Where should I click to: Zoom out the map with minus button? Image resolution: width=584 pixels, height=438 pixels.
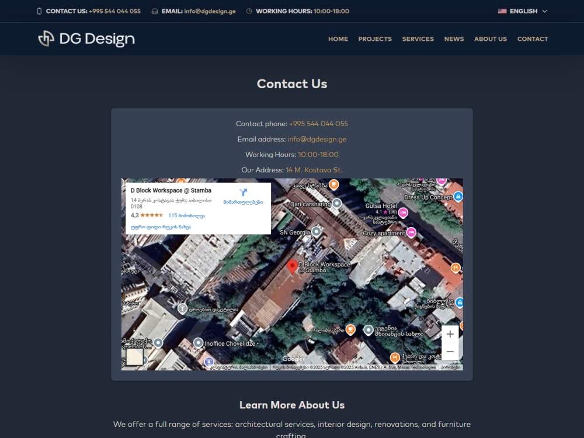[450, 352]
